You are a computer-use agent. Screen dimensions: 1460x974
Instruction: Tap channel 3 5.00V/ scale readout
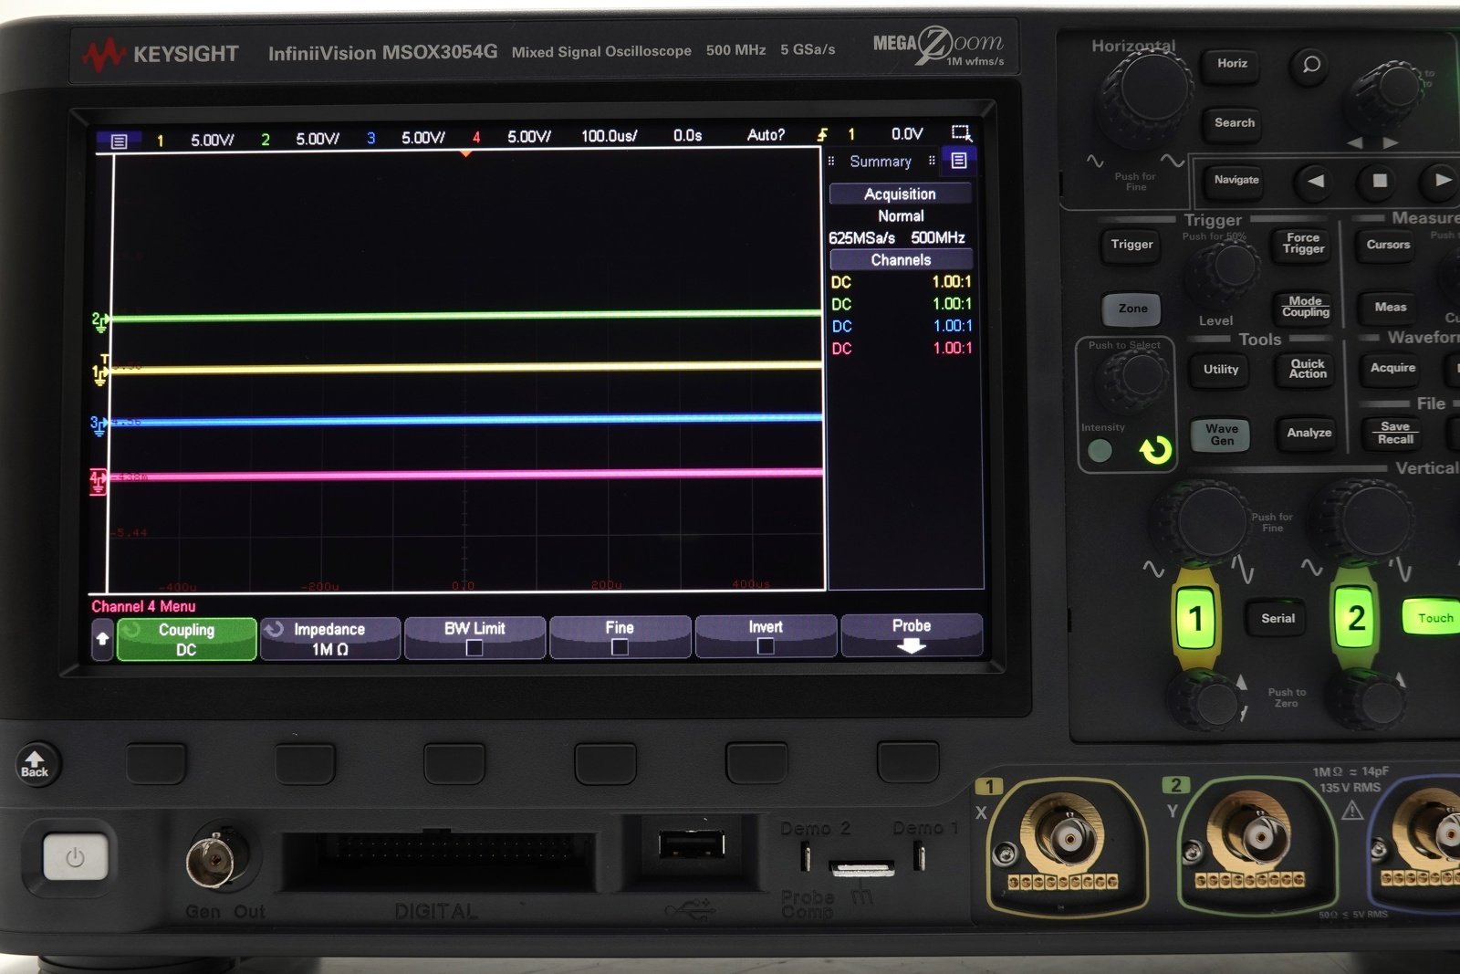[423, 138]
